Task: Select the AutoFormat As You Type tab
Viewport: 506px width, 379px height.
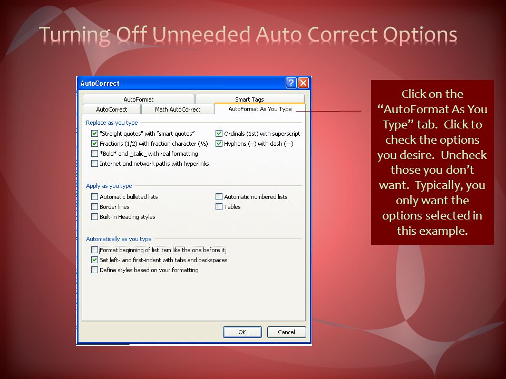Action: [260, 109]
